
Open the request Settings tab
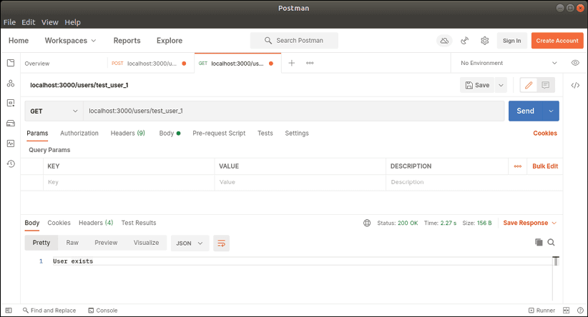pyautogui.click(x=297, y=134)
